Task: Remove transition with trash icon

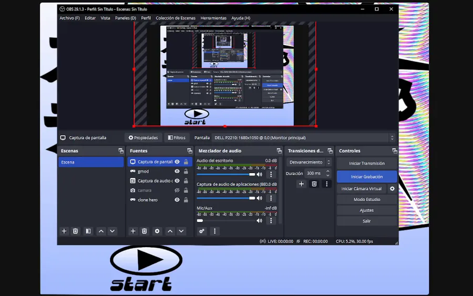Action: click(314, 184)
